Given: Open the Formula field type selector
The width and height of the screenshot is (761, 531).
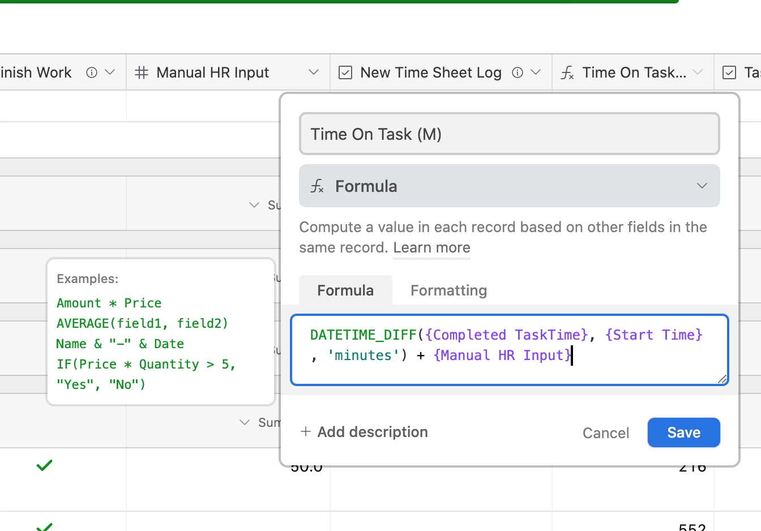Looking at the screenshot, I should pyautogui.click(x=509, y=186).
